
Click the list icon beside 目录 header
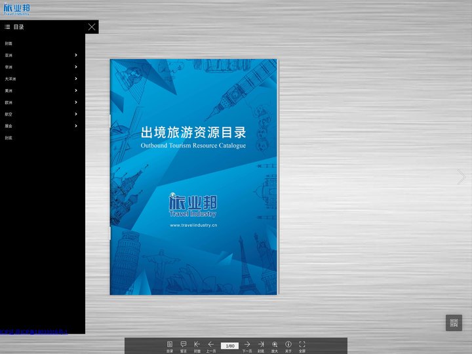pos(7,27)
